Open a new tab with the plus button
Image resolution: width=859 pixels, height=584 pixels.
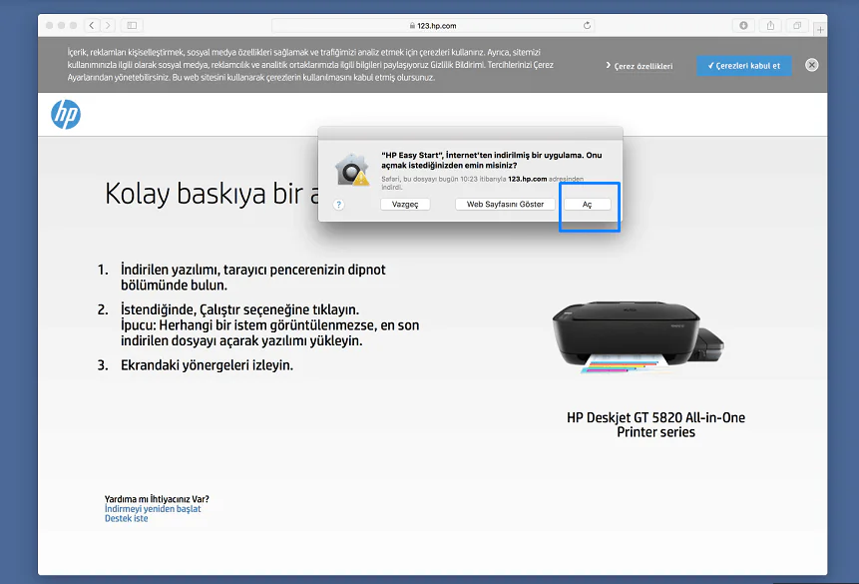coord(819,30)
